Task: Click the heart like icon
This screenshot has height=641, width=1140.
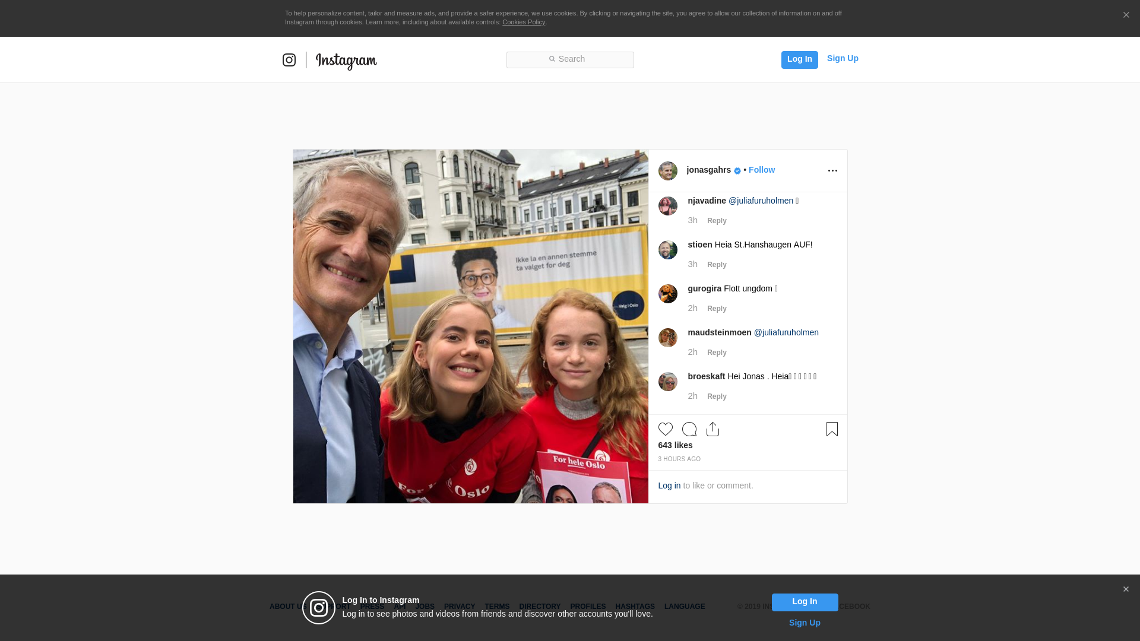Action: pyautogui.click(x=665, y=429)
